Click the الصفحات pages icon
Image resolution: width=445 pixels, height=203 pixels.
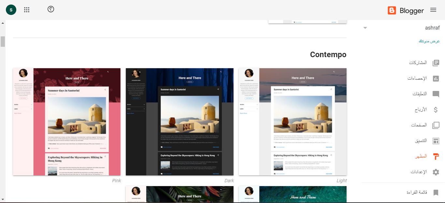436,125
